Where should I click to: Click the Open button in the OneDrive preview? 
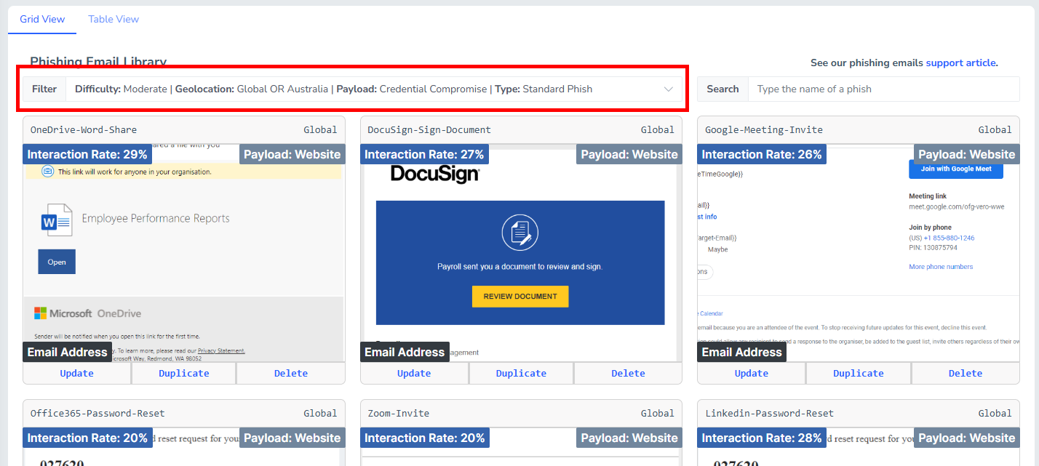[56, 261]
